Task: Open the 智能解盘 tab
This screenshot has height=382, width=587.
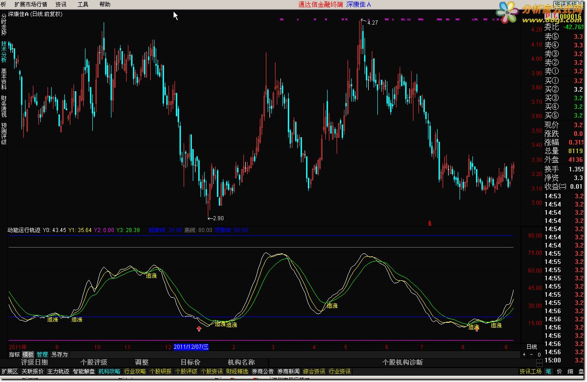Action: pos(84,372)
